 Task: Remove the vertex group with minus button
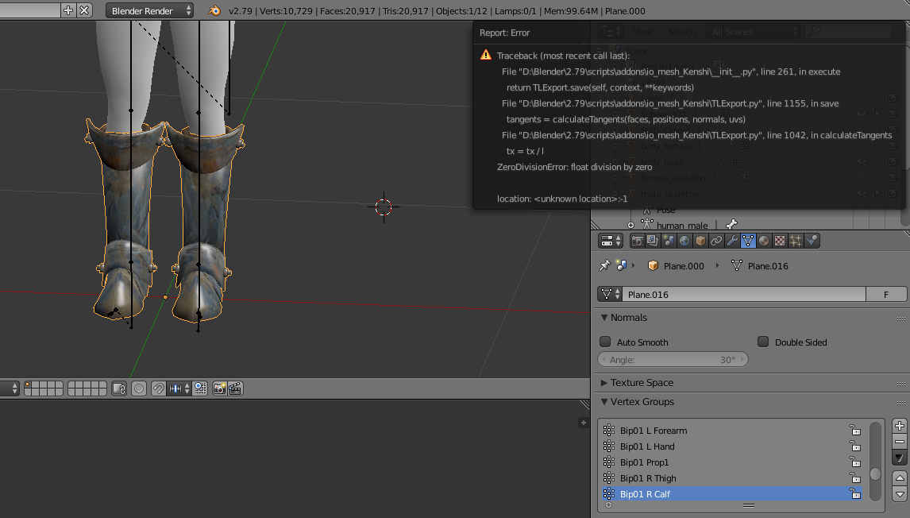tap(899, 442)
